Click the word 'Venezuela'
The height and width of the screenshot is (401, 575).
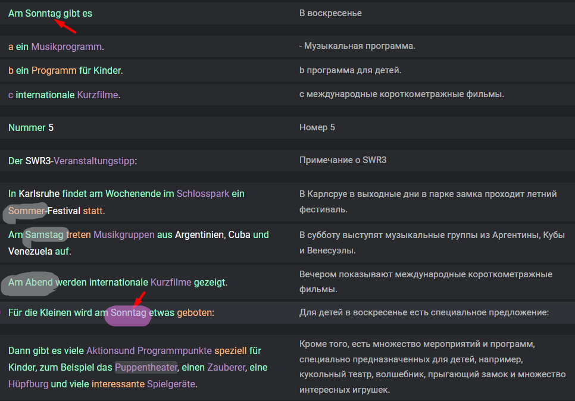(x=30, y=252)
